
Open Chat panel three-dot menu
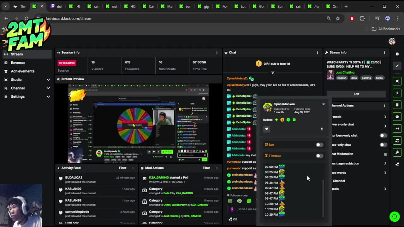click(318, 53)
